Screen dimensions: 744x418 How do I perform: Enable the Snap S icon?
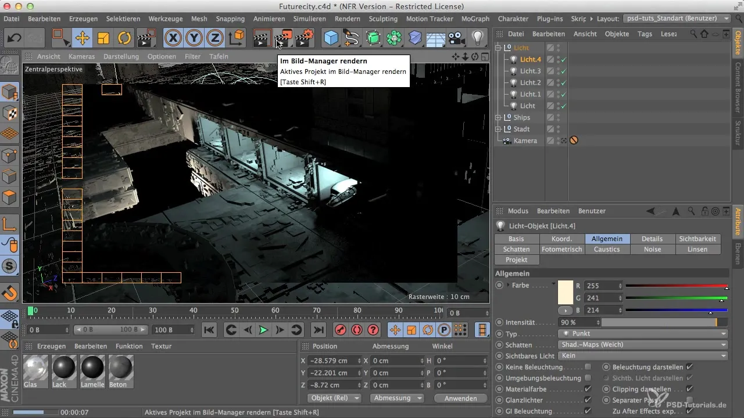(x=10, y=266)
